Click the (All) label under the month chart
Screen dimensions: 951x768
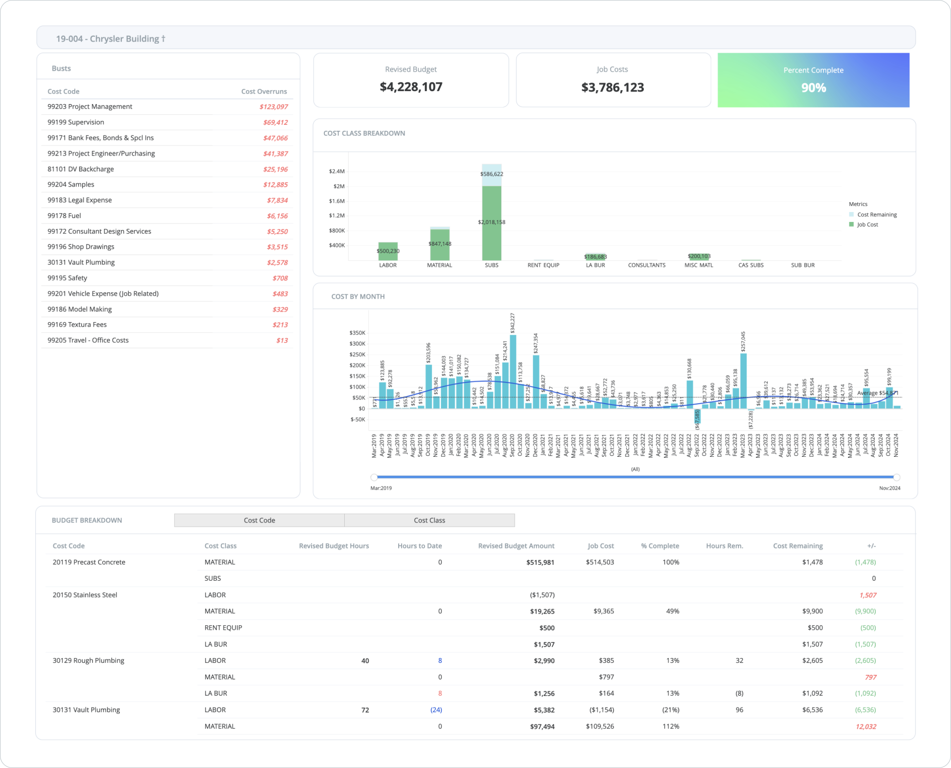[635, 469]
